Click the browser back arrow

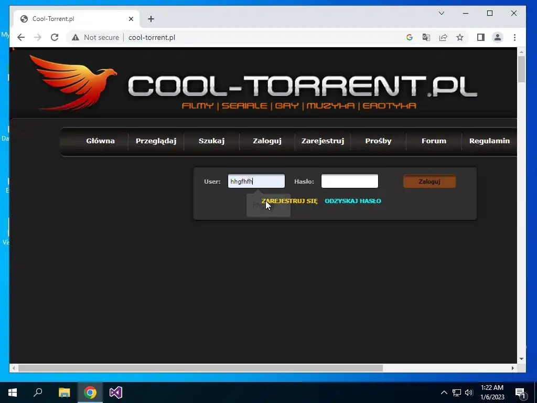(21, 37)
